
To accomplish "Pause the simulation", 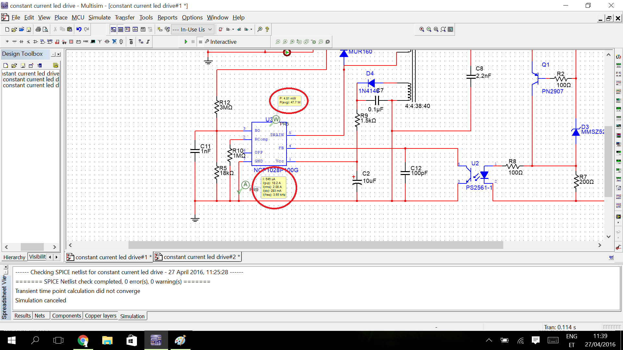I will point(193,42).
